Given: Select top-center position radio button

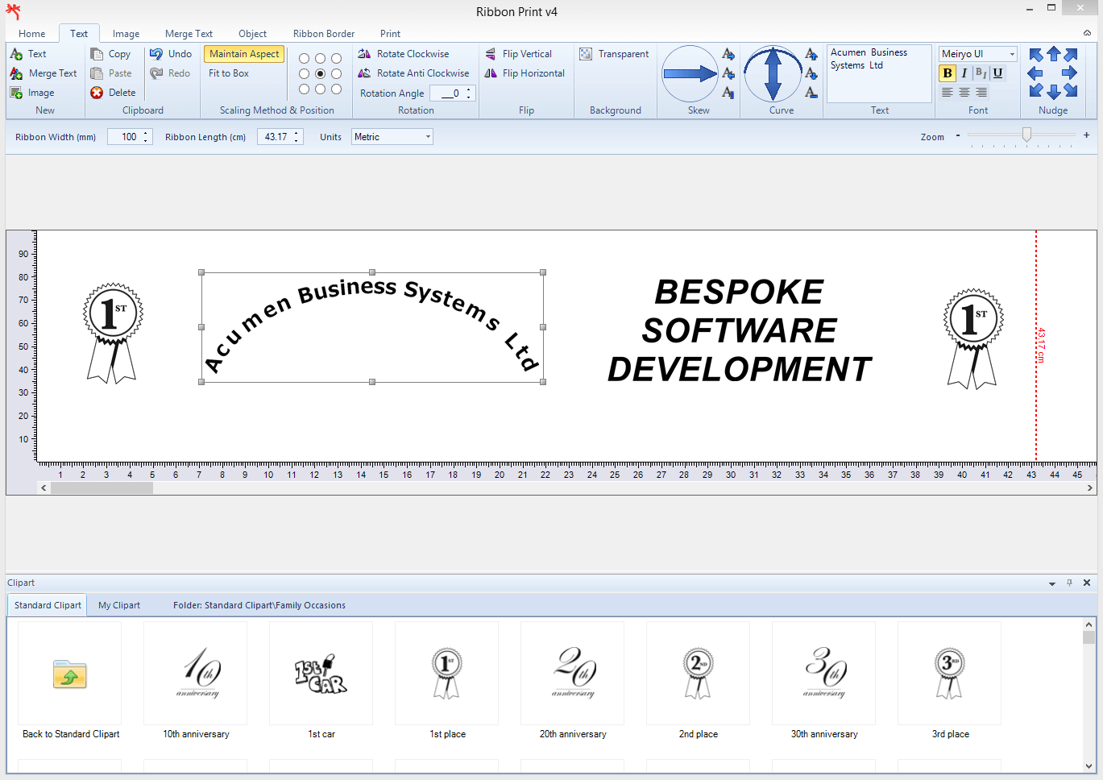Looking at the screenshot, I should point(321,59).
